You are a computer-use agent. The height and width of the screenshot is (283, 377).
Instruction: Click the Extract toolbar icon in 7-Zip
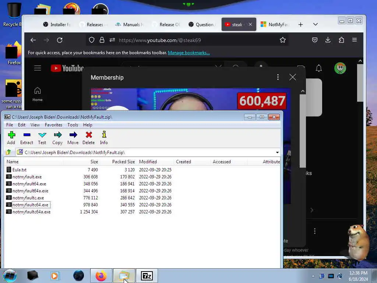click(27, 138)
